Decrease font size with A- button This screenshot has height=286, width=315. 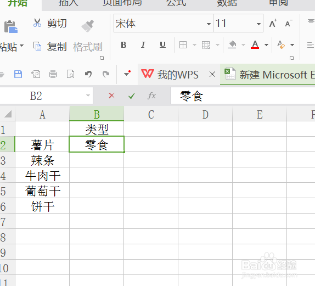point(289,23)
